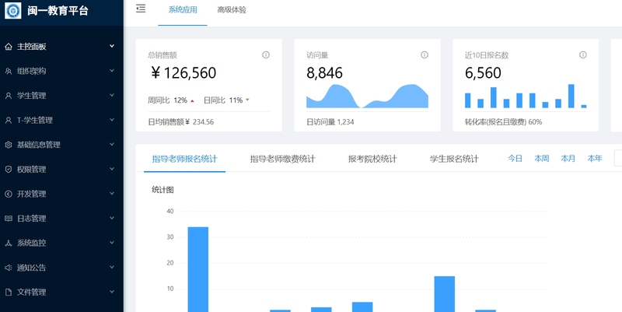Click the info icon on 总销售额 card

266,54
